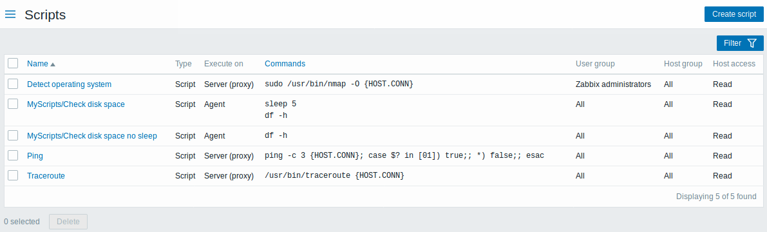Select the Ping script checkbox

pos(14,155)
